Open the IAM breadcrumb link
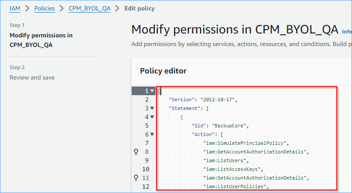This screenshot has height=193, width=352. [x=15, y=9]
